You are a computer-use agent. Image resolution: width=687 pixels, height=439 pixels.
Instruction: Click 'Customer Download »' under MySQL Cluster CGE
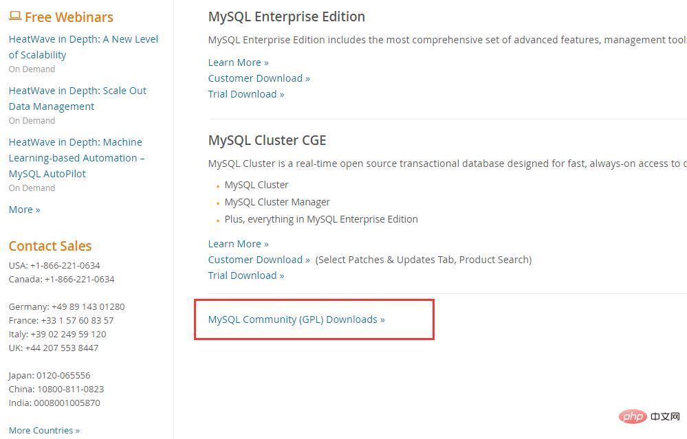[259, 260]
